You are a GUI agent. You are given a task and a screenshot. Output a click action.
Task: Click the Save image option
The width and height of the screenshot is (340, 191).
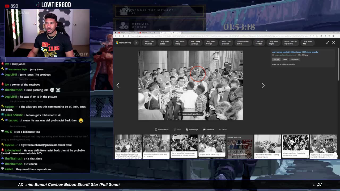177,129
